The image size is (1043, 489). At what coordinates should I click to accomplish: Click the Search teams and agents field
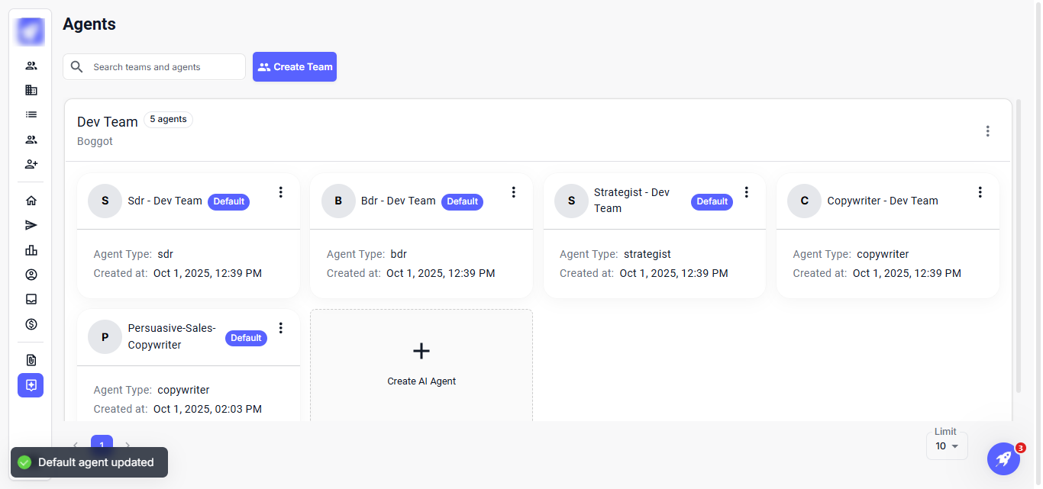click(164, 67)
